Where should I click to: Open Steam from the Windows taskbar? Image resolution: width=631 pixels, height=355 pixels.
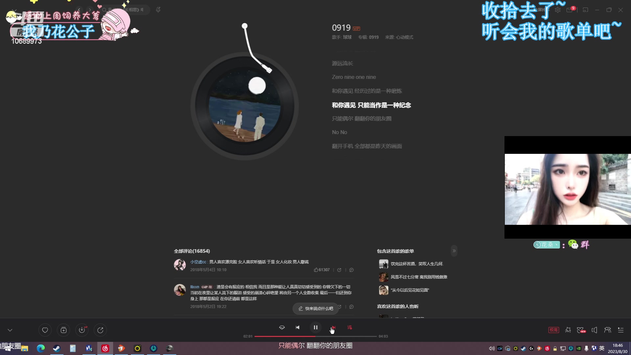[x=57, y=348]
